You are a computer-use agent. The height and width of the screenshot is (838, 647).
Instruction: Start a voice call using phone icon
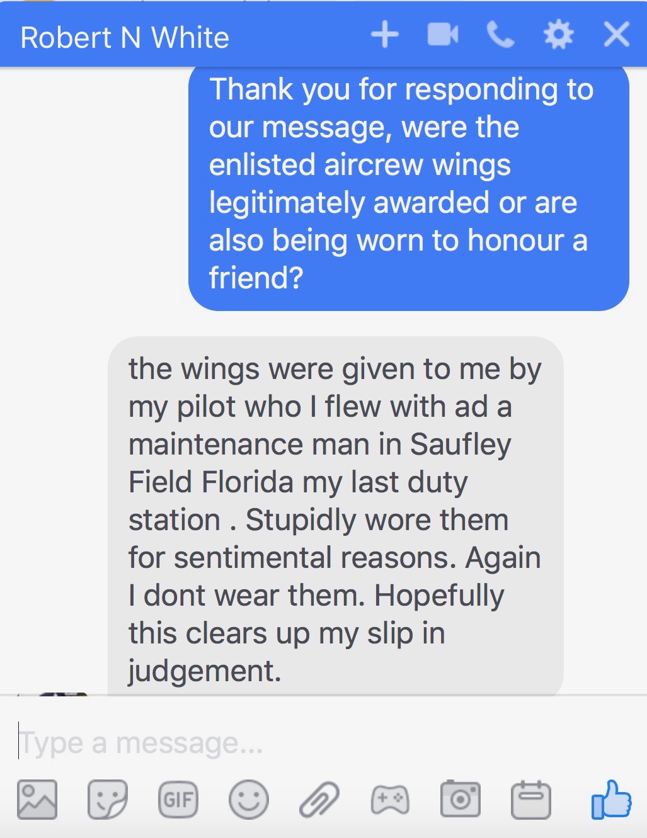[x=500, y=35]
